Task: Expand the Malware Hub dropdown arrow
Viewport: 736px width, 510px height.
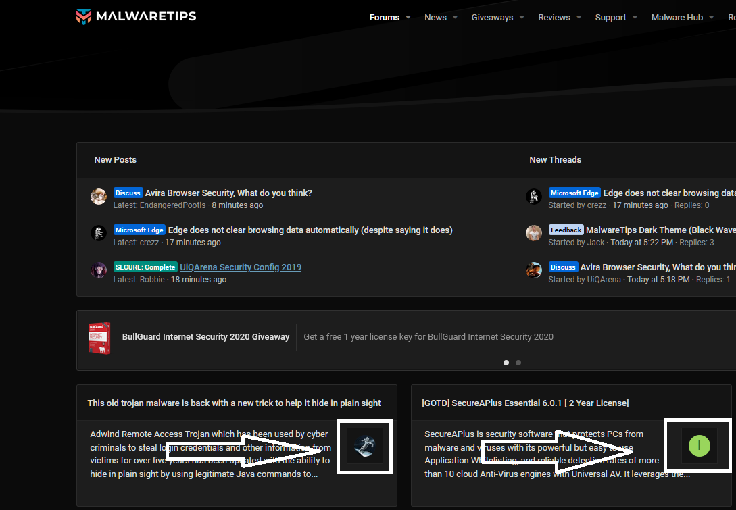Action: tap(711, 18)
